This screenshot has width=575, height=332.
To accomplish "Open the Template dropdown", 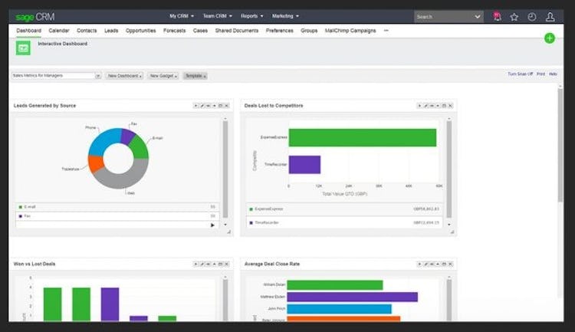I will point(195,76).
